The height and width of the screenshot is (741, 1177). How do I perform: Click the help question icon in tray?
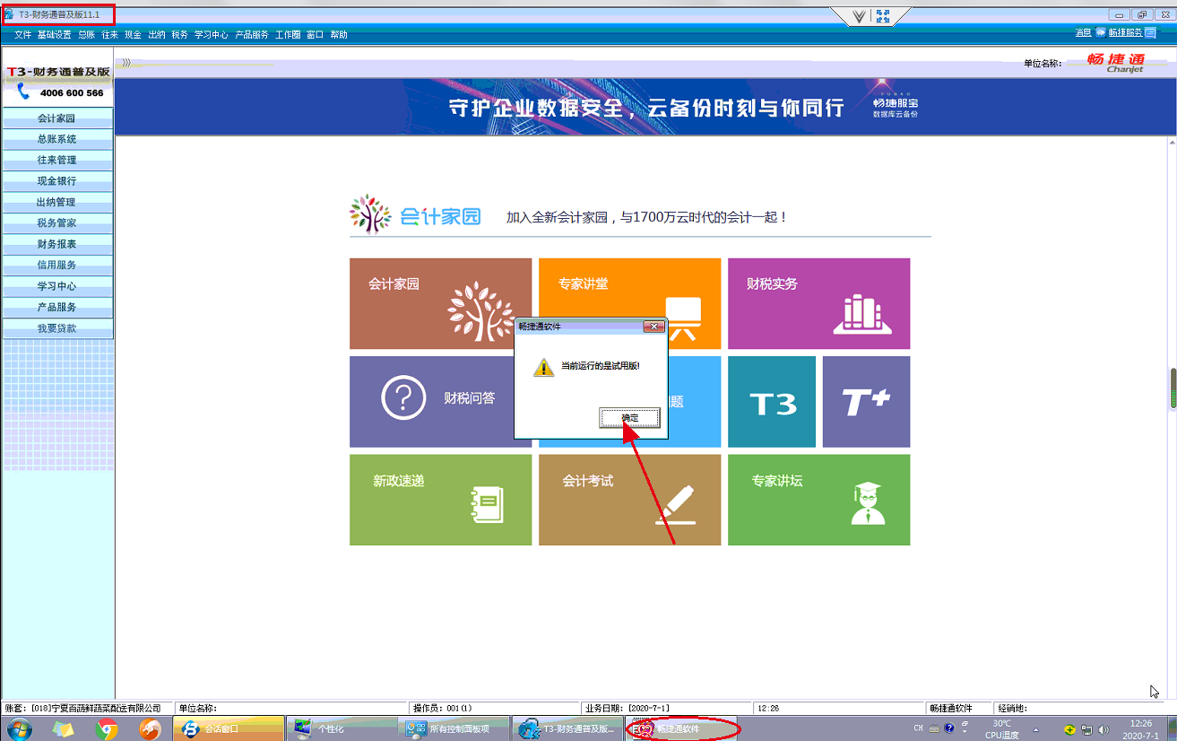pos(949,728)
